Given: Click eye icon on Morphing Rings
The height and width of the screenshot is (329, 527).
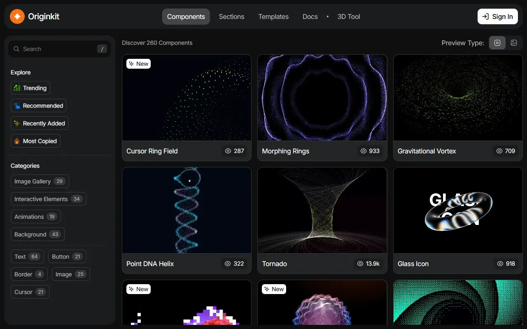Looking at the screenshot, I should 364,151.
